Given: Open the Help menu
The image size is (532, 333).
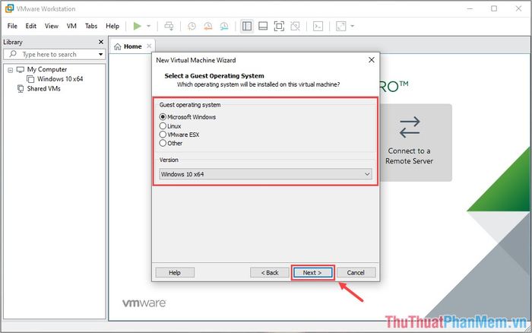Looking at the screenshot, I should [112, 26].
